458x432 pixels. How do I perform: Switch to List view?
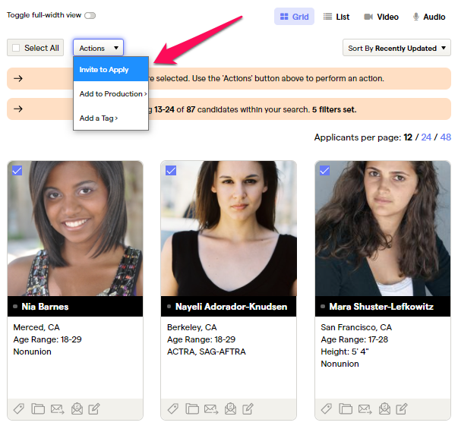click(x=336, y=17)
